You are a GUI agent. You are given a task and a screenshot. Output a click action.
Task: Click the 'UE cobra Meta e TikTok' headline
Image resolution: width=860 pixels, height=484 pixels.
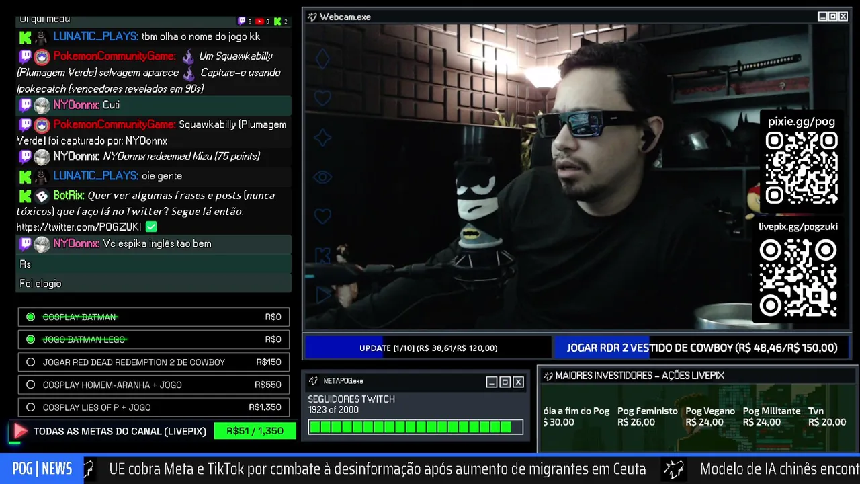(378, 469)
